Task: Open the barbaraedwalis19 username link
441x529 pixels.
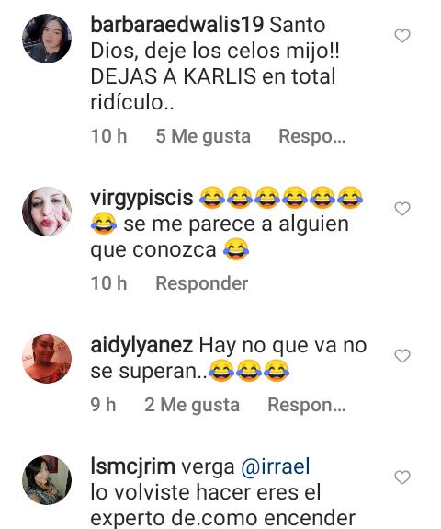Action: click(x=177, y=26)
